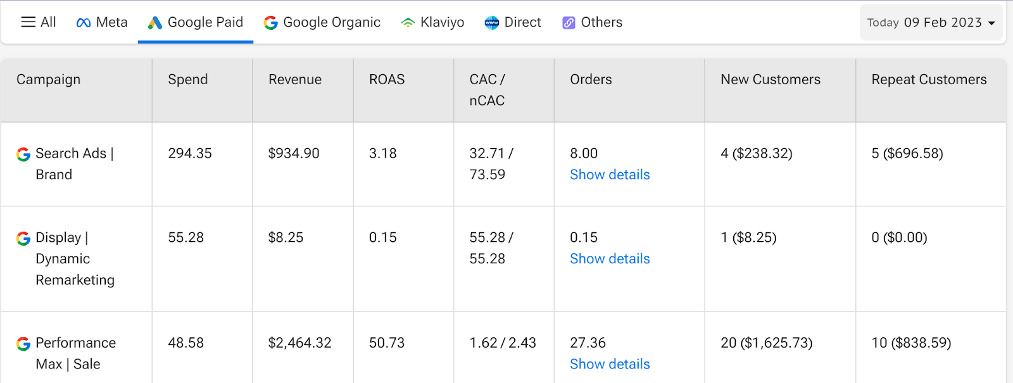This screenshot has width=1013, height=383.
Task: Show details for Performance Max Sale orders
Action: [x=610, y=364]
